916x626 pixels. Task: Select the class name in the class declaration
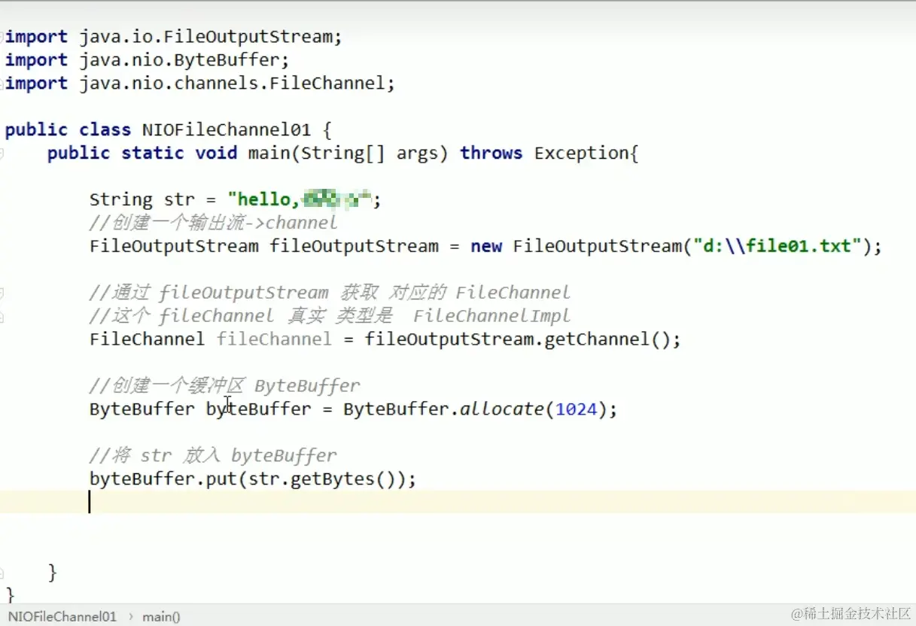tap(227, 130)
